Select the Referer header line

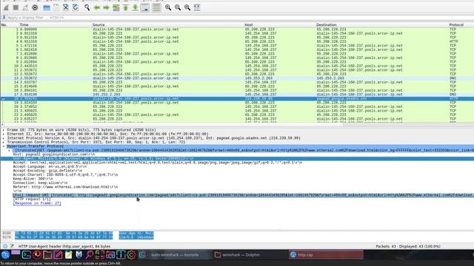(65, 187)
